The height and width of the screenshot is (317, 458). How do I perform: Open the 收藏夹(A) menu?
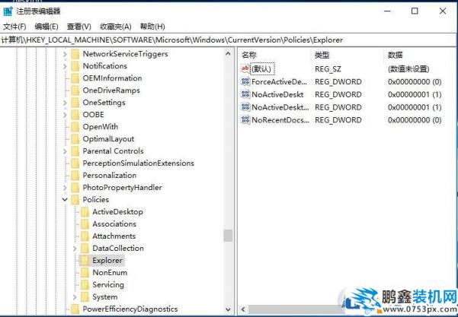115,27
